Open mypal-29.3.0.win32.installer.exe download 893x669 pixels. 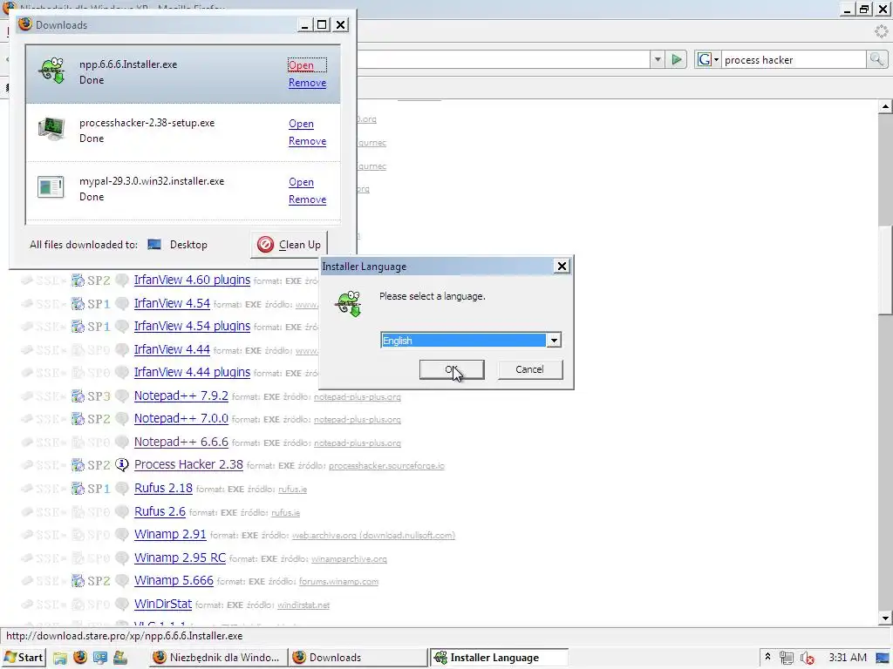301,182
